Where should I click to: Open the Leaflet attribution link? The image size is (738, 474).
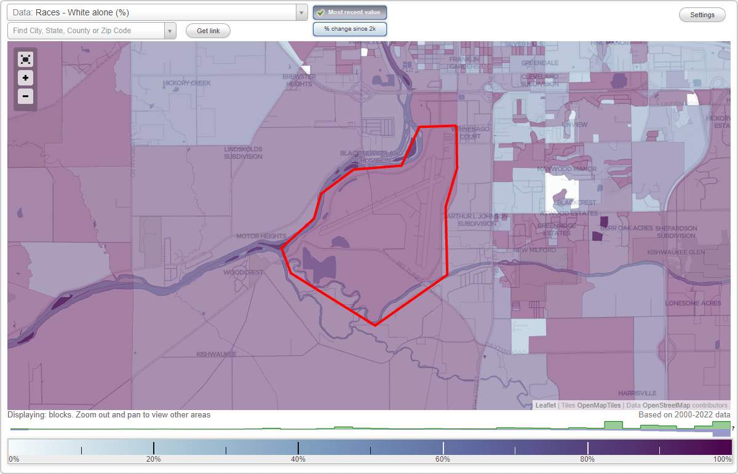click(545, 405)
